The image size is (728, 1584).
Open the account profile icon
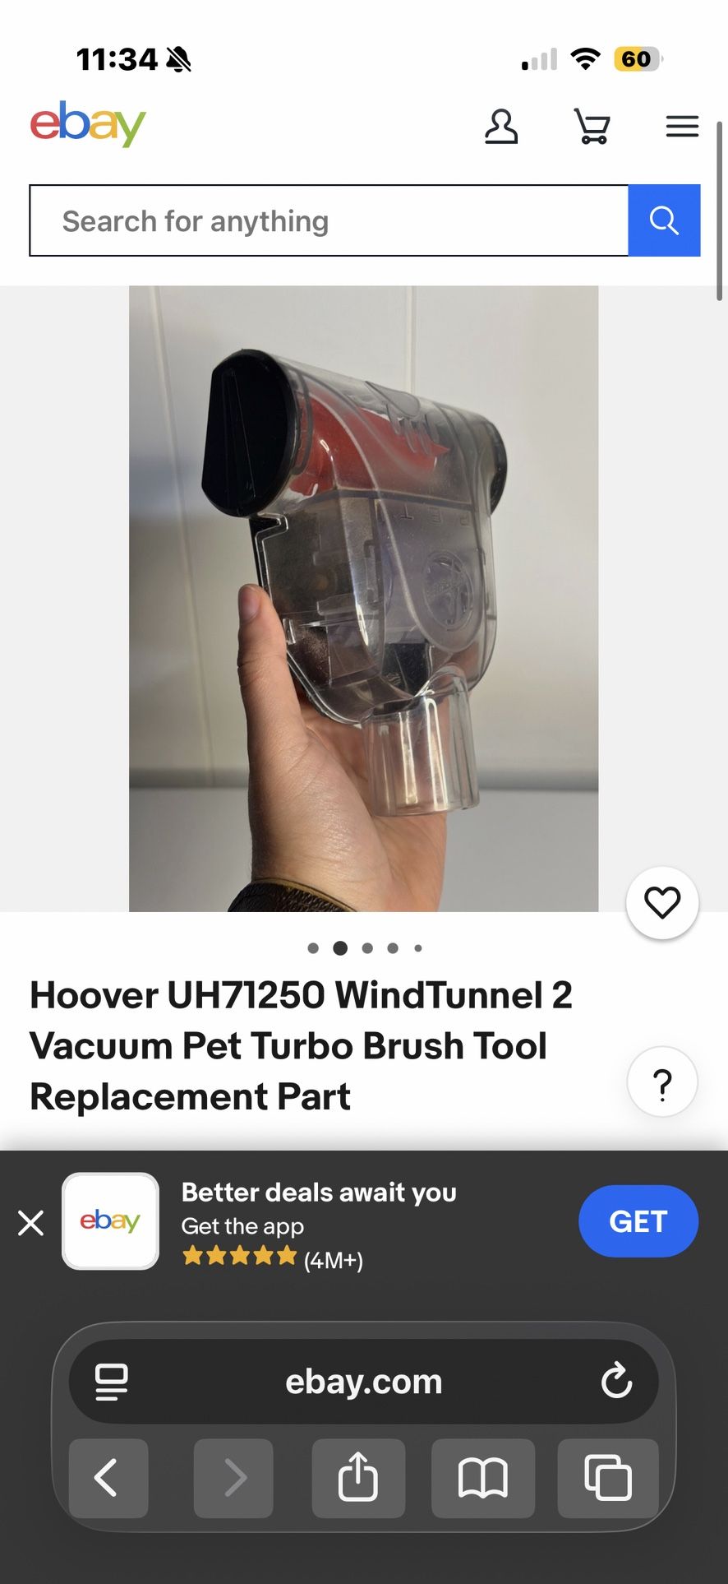point(500,127)
